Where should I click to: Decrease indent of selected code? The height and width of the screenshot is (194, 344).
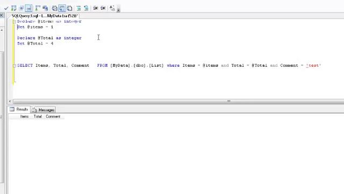click(x=96, y=8)
